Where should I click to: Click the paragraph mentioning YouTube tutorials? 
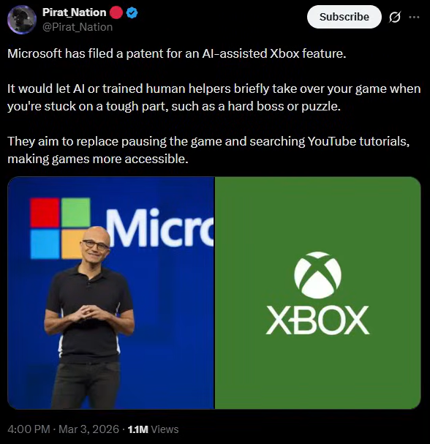pyautogui.click(x=208, y=150)
